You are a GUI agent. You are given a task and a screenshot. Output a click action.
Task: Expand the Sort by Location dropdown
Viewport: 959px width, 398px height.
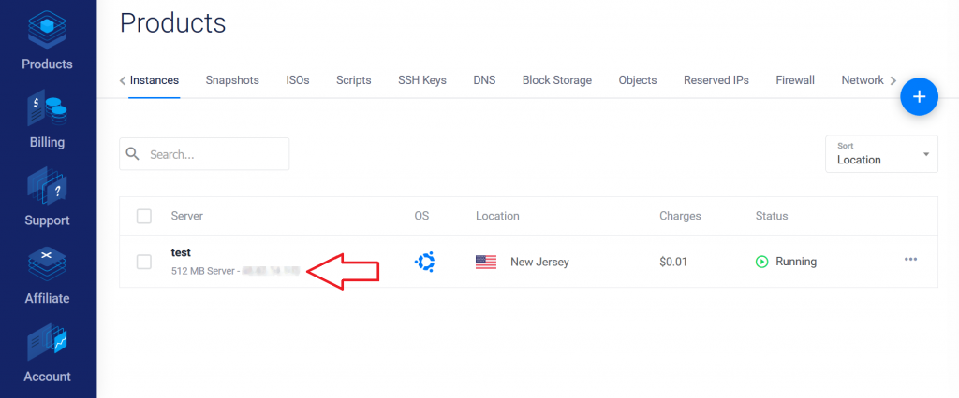tap(881, 154)
